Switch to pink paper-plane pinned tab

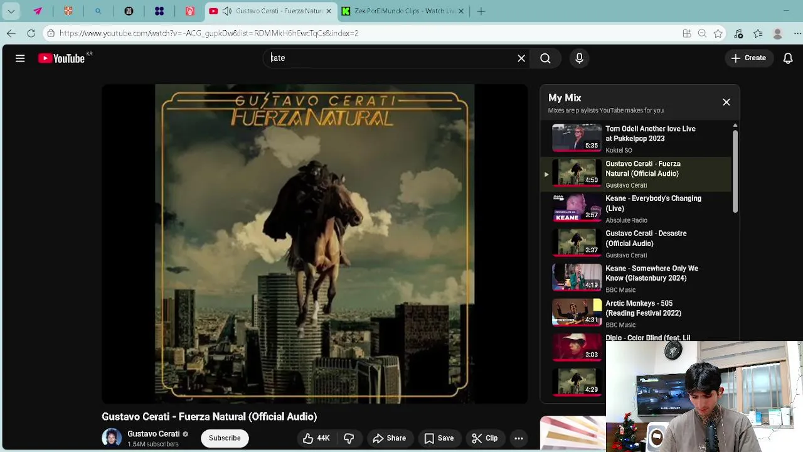point(38,11)
